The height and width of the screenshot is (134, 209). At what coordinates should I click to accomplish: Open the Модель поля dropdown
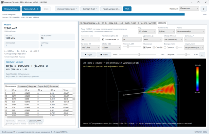click(194, 47)
